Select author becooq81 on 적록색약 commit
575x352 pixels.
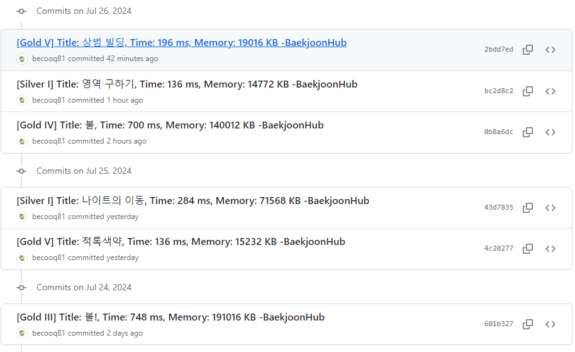48,258
